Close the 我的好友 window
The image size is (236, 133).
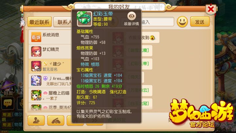(211, 9)
